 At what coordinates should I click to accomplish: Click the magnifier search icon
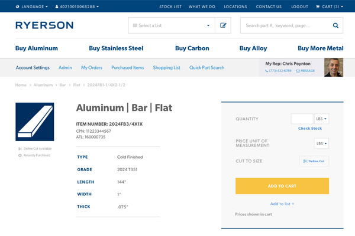[x=335, y=25]
